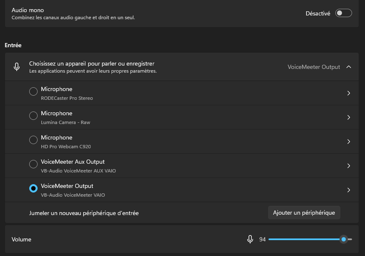Click 'VB-Audio VoiceMeeter VAIO' subtitle text
The image size is (365, 256).
[73, 195]
